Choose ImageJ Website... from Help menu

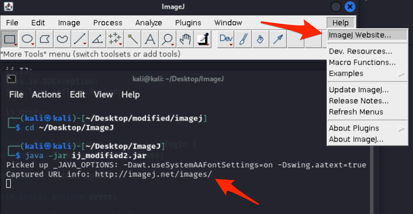pyautogui.click(x=367, y=35)
